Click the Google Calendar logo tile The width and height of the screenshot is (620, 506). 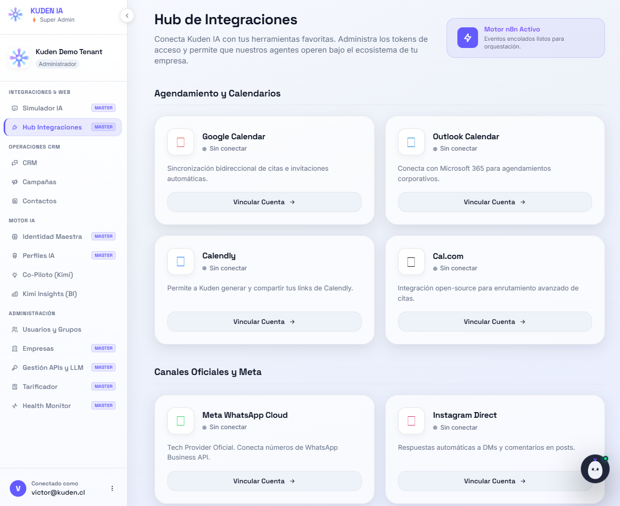[181, 142]
